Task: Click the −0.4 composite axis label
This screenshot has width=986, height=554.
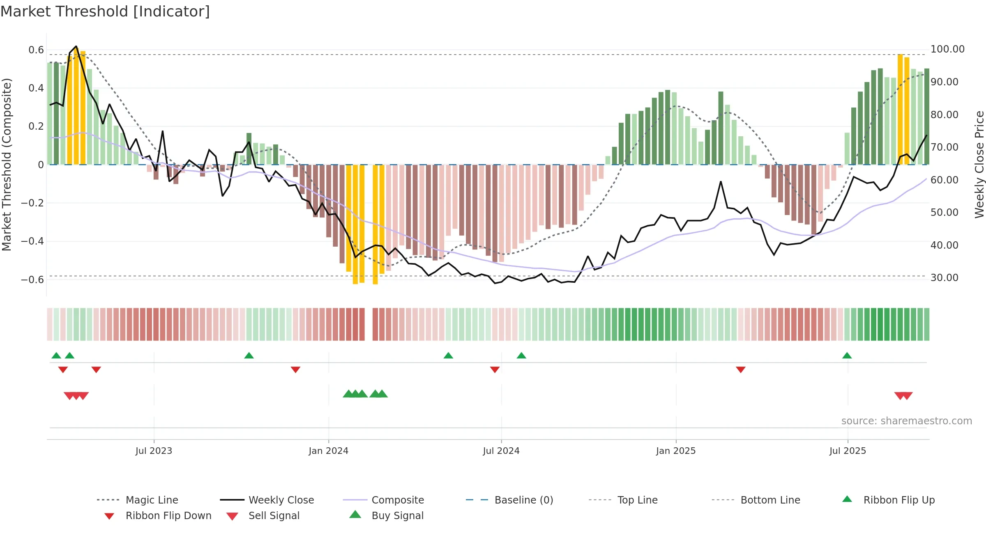Action: (32, 241)
